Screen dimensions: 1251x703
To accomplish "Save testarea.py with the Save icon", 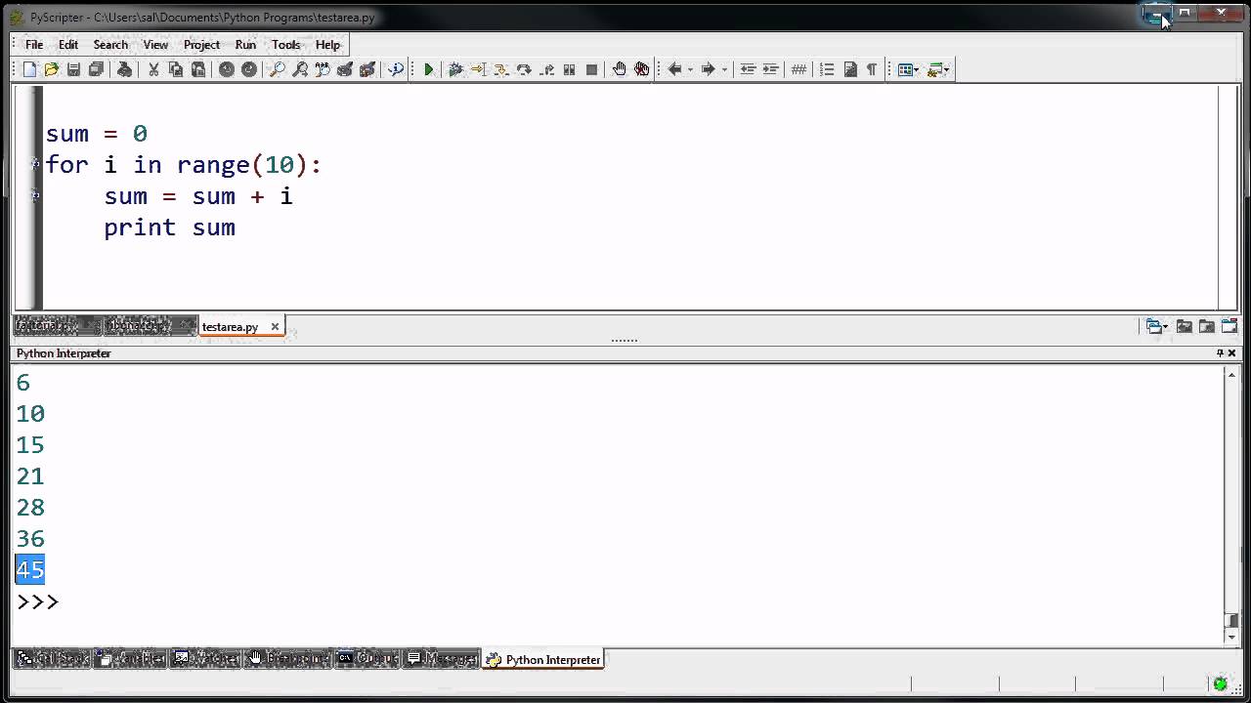I will [x=74, y=69].
